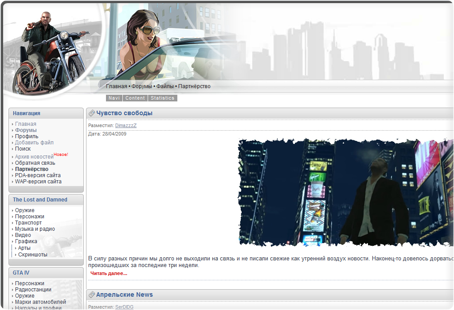This screenshot has height=310, width=454.
Task: Switch to the Statistics tab
Action: tap(162, 98)
